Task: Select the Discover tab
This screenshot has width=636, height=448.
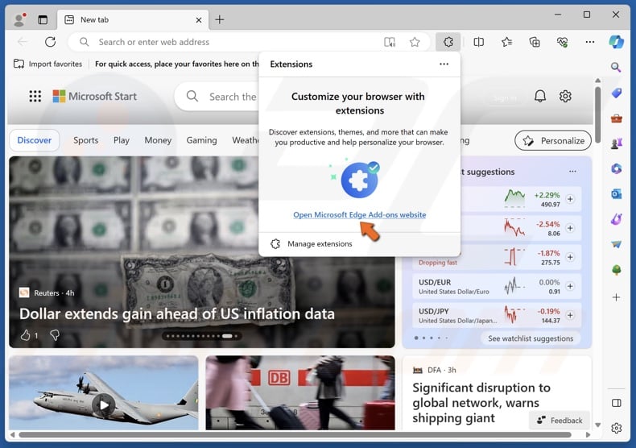Action: (35, 140)
